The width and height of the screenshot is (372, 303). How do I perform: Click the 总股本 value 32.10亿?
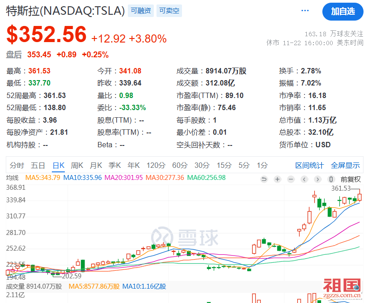click(321, 132)
